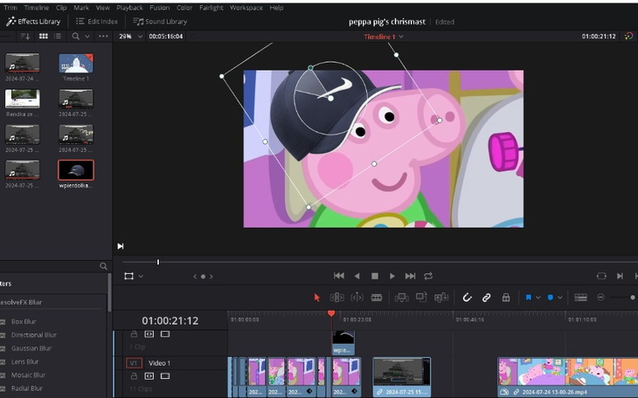Image resolution: width=638 pixels, height=398 pixels.
Task: Toggle Auto Select on Video 1 track
Action: (x=149, y=376)
